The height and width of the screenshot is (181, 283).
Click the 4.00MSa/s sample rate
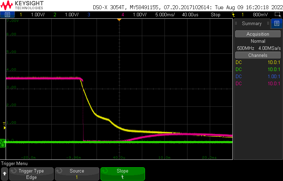point(270,48)
